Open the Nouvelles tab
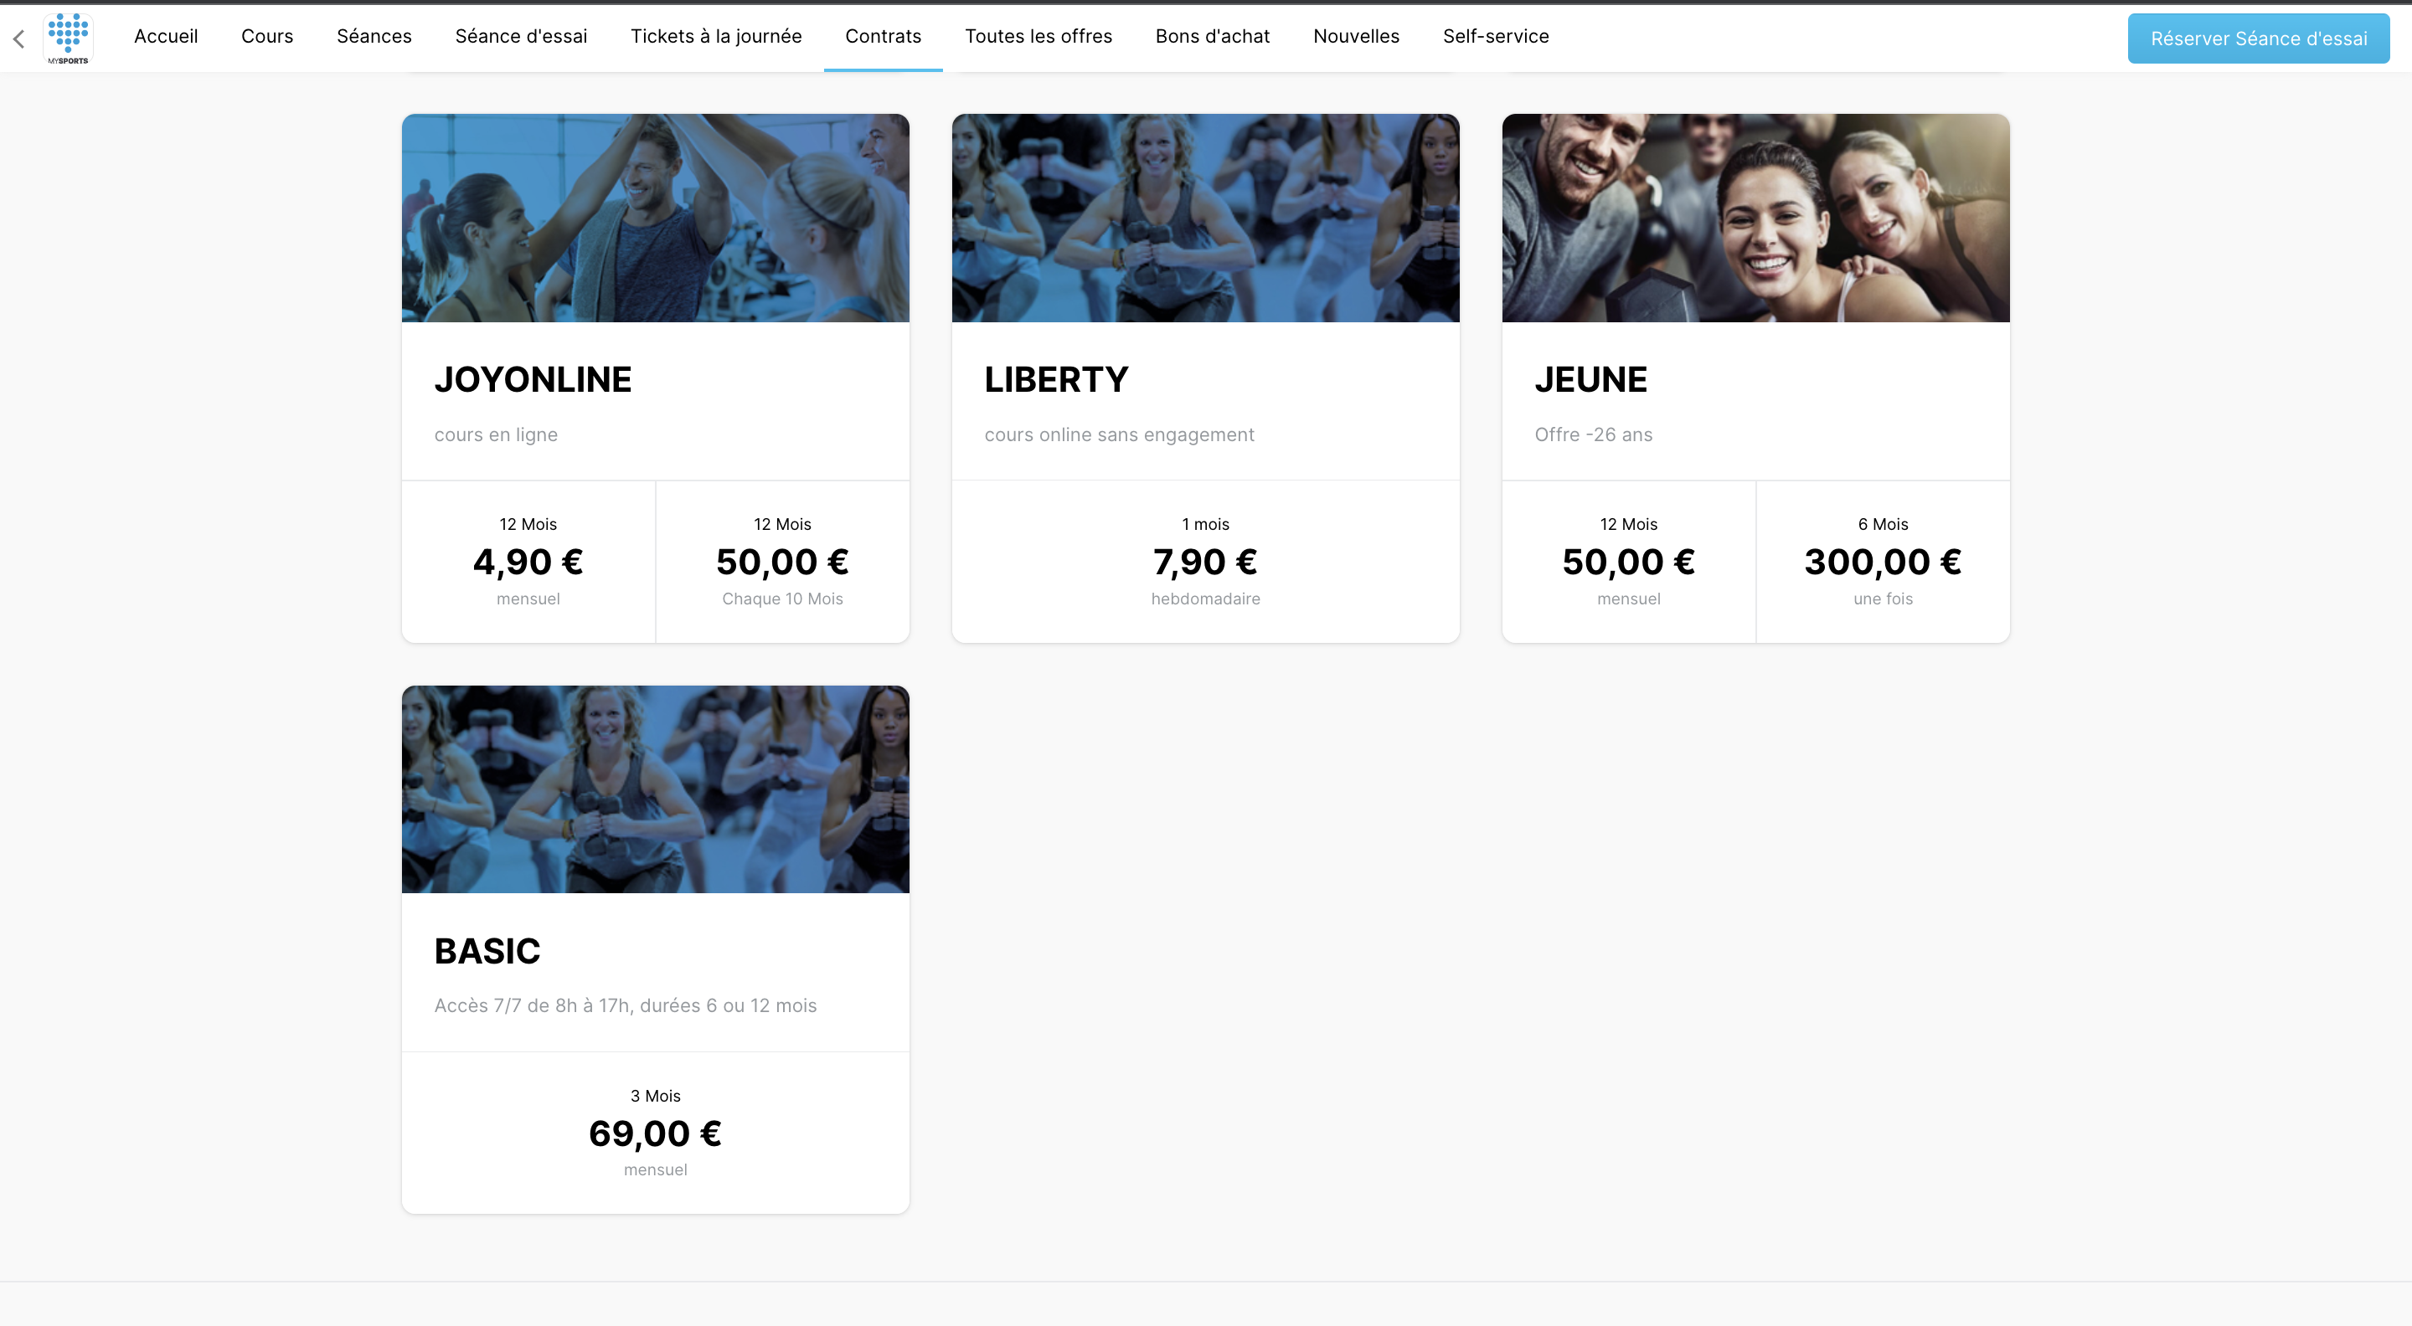The image size is (2412, 1326). coord(1356,37)
